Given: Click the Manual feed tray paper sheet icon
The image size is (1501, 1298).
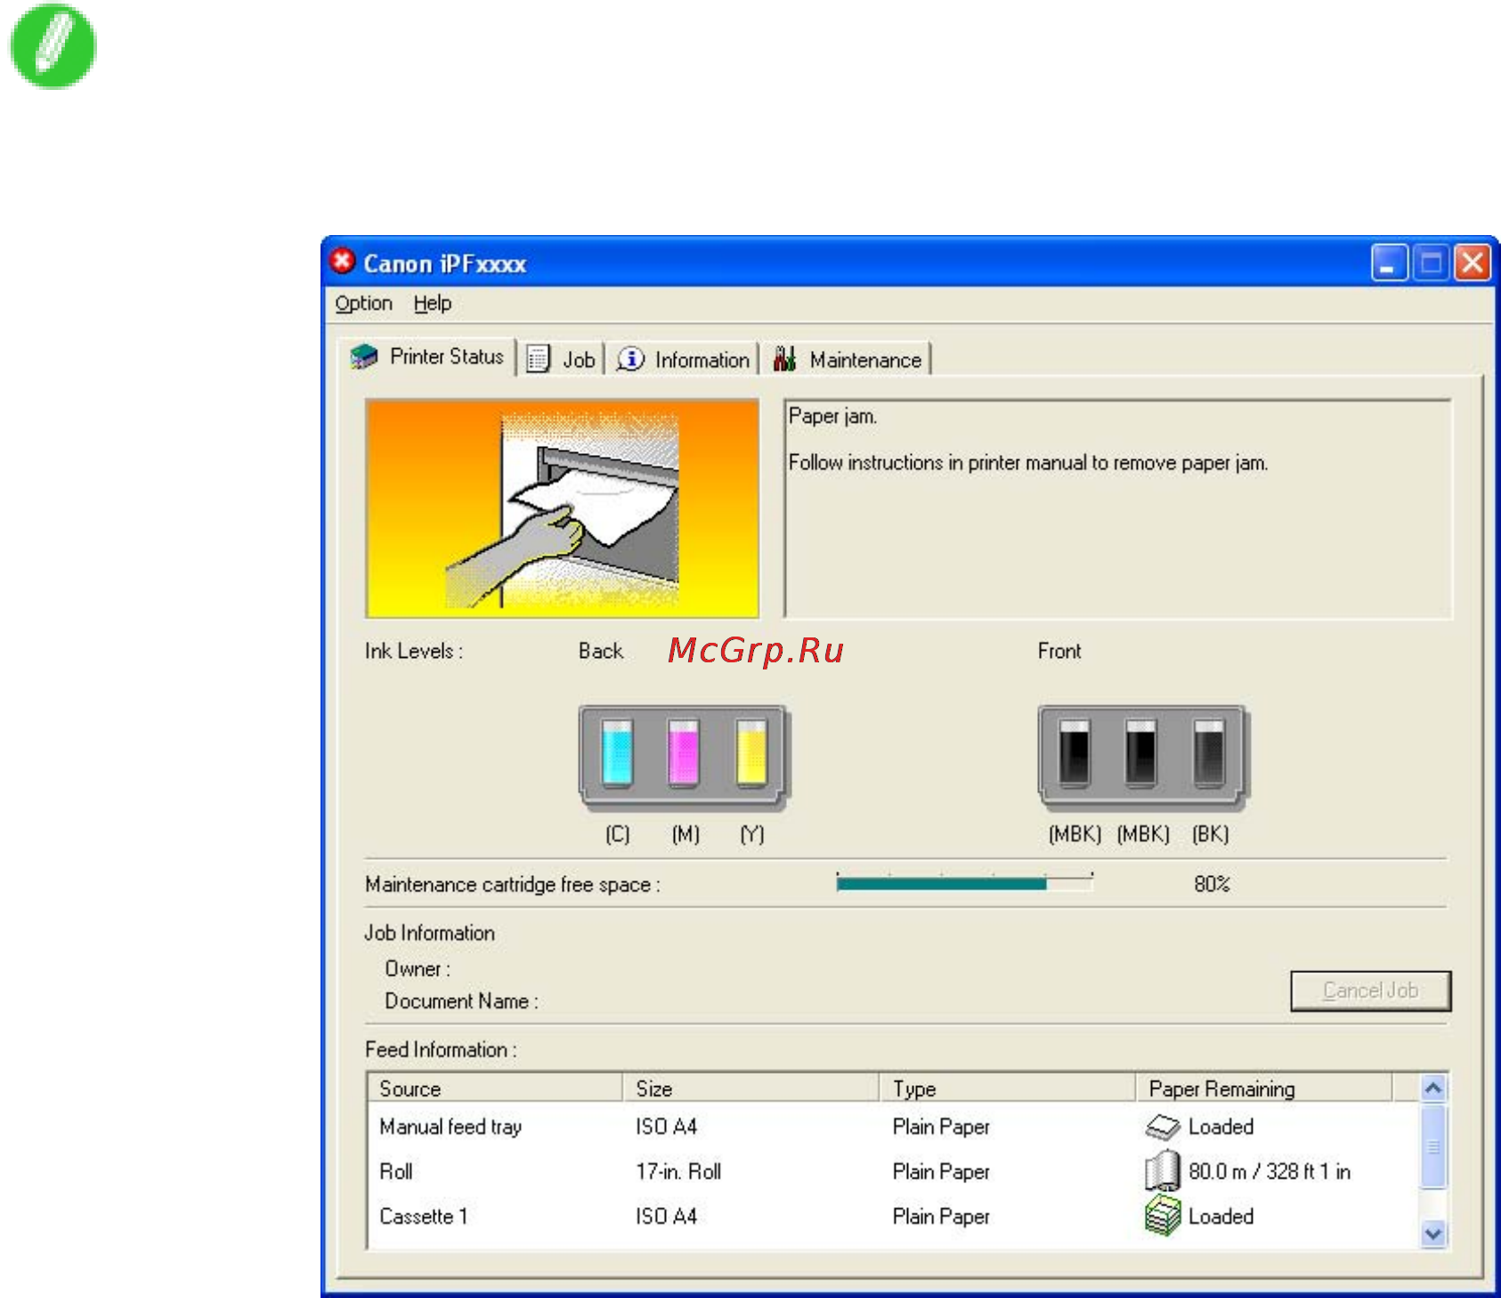Looking at the screenshot, I should click(1163, 1127).
